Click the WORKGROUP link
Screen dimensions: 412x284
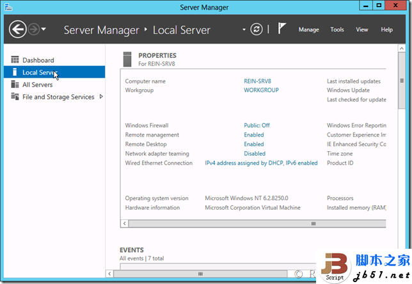[261, 90]
